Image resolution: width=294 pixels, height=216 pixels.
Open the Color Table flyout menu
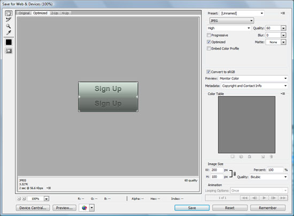[x=283, y=93]
